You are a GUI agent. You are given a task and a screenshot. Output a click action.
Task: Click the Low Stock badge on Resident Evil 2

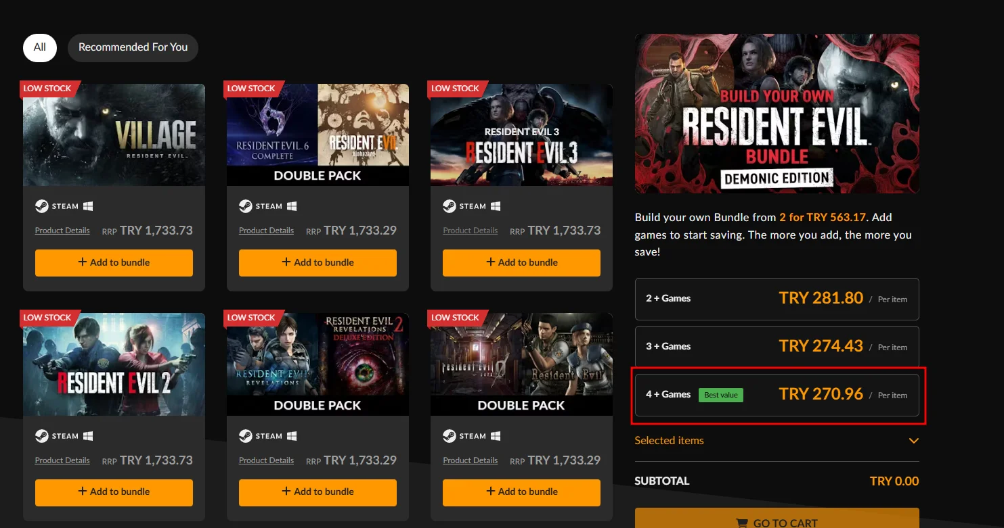[x=50, y=318]
